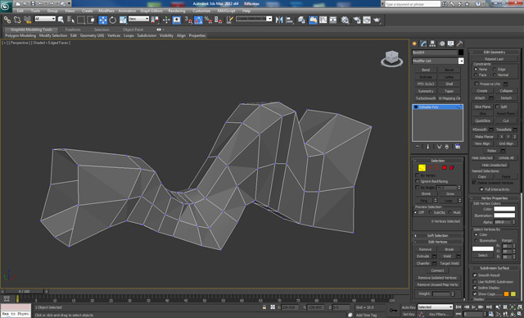Activate the Select and Scale tool
The image size is (524, 318).
[123, 20]
